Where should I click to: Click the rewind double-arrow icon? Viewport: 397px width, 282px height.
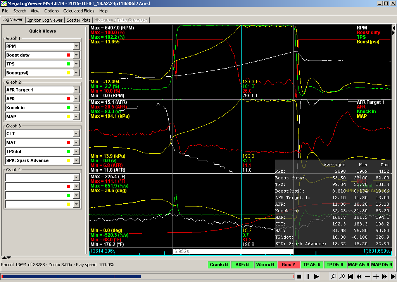click(359, 277)
